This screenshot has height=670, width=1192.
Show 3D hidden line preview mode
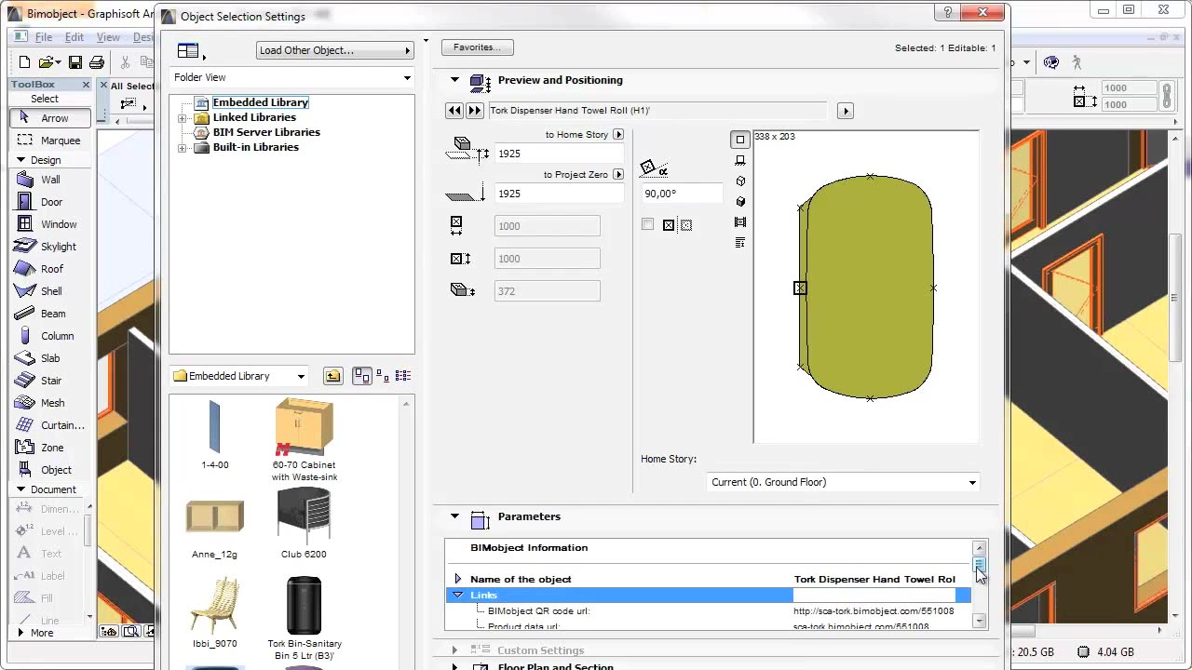(x=740, y=181)
